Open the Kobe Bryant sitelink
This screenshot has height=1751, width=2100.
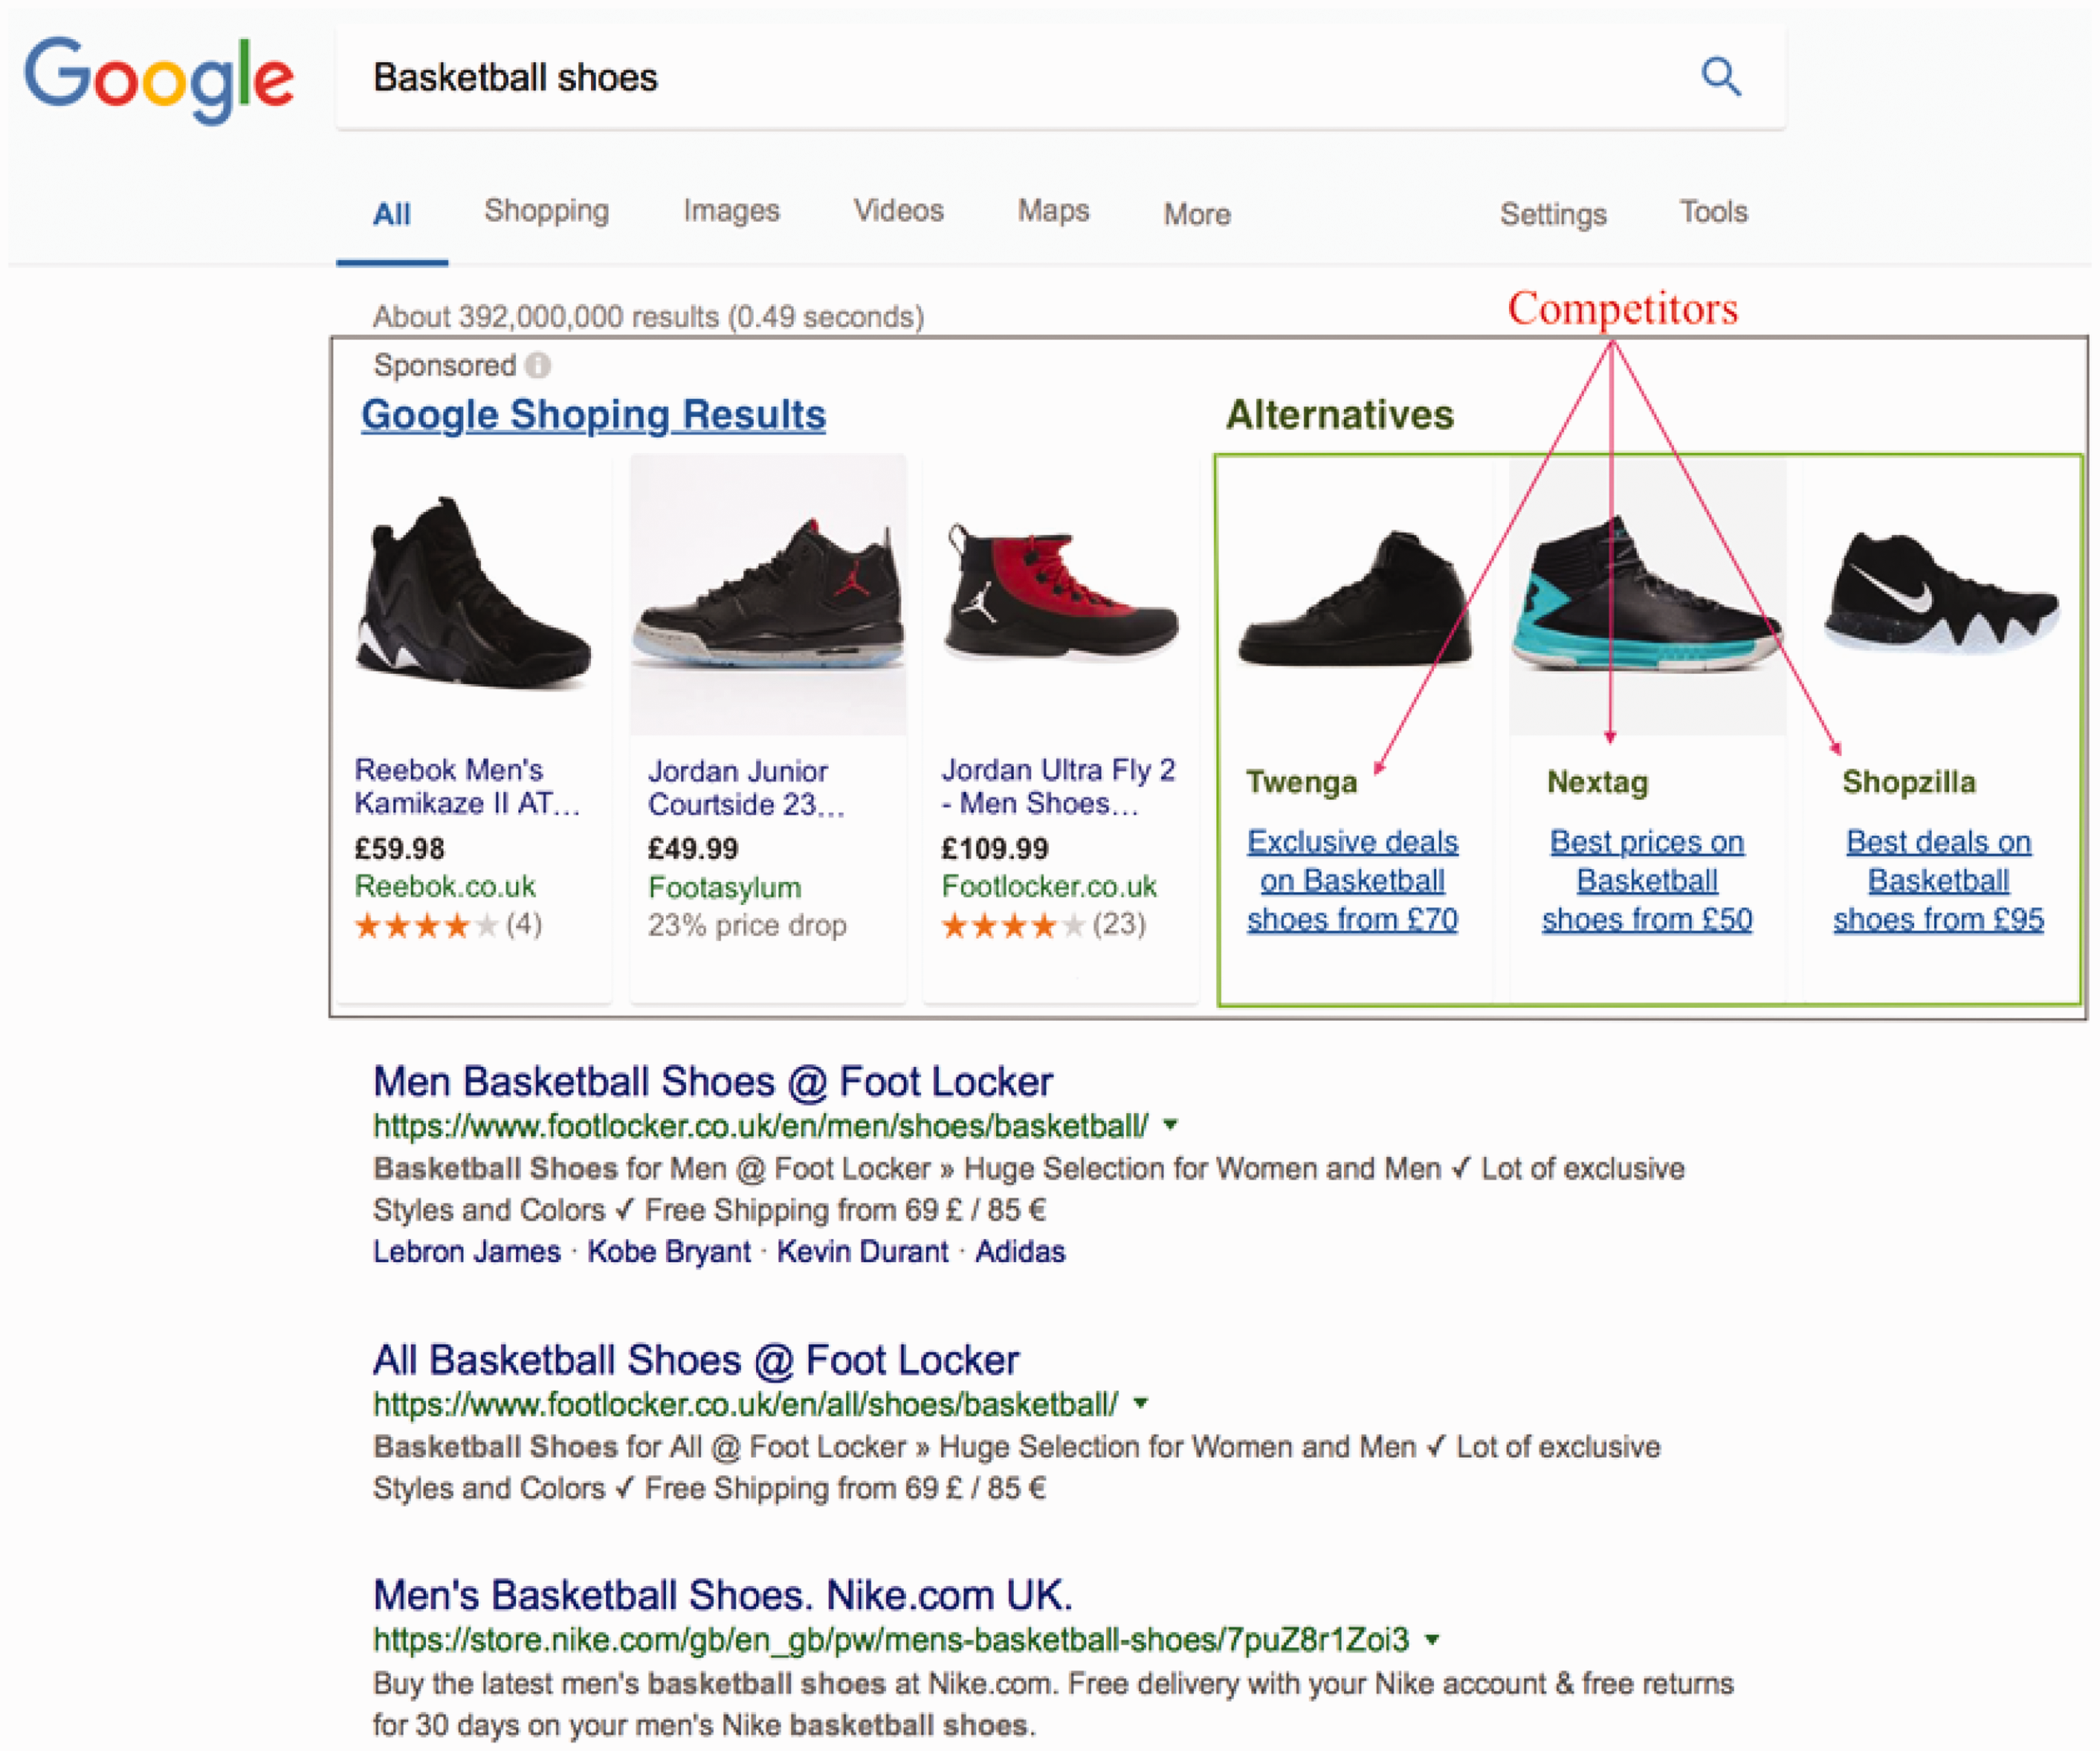668,1251
